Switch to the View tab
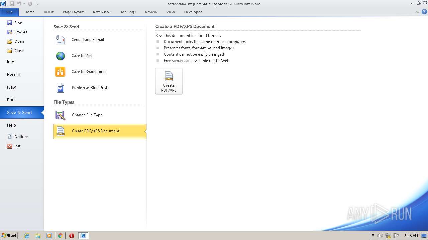 tap(171, 12)
